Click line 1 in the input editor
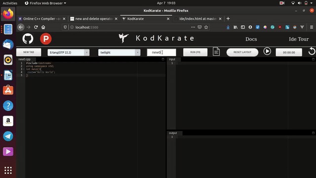 tap(246, 63)
